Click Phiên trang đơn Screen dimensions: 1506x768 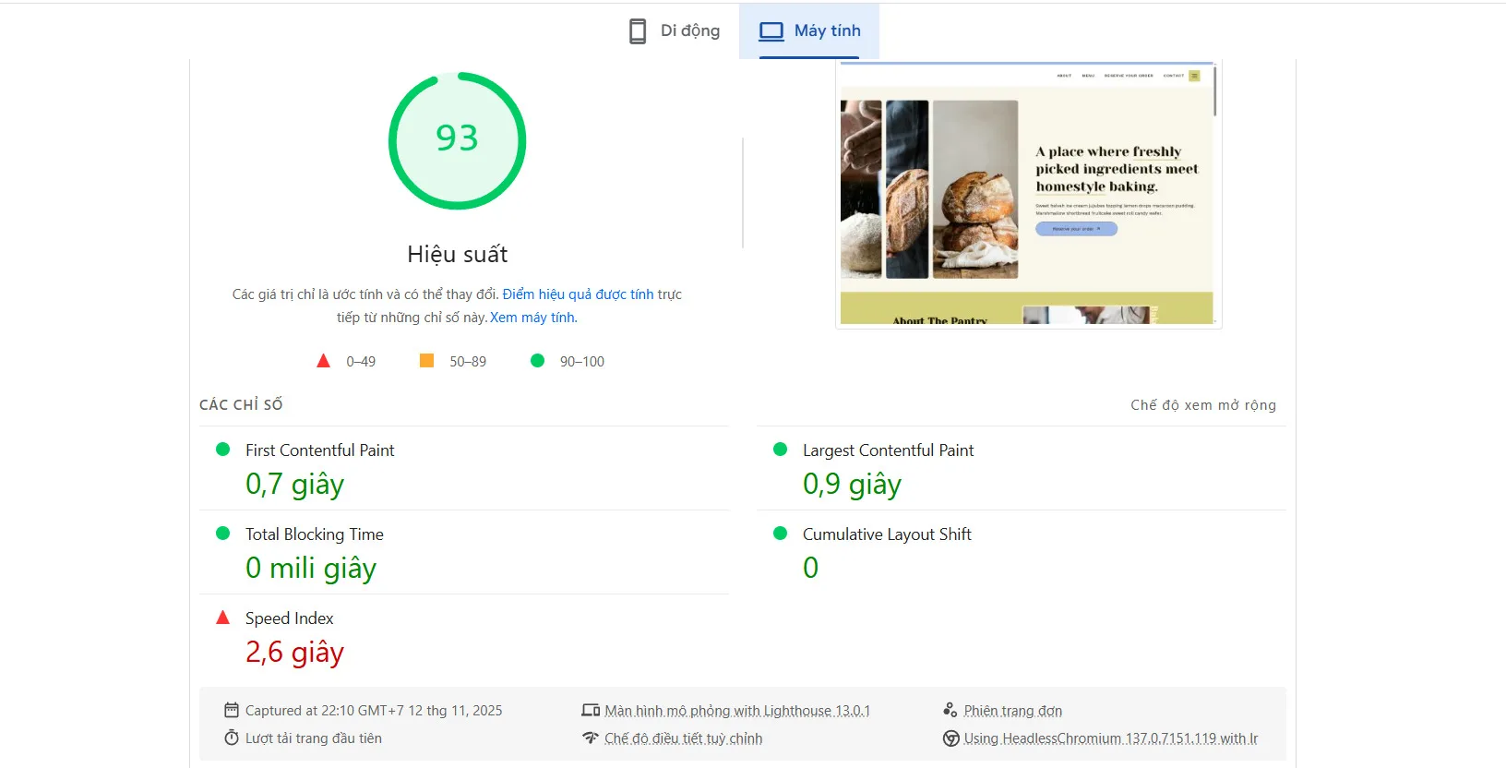1013,711
